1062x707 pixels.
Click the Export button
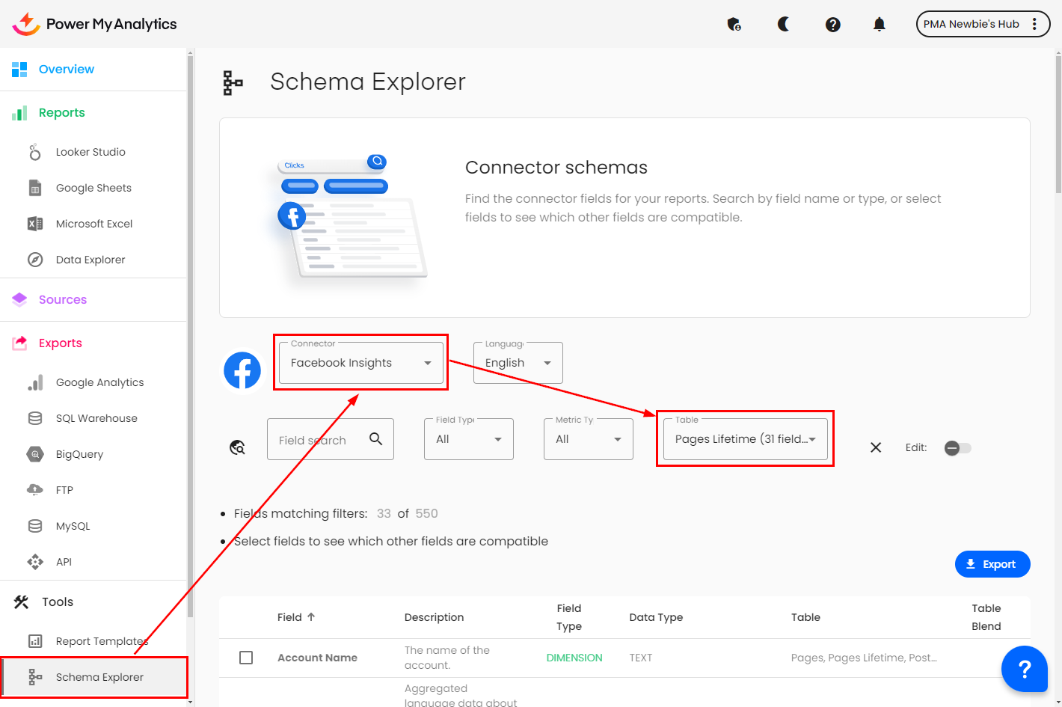coord(992,564)
